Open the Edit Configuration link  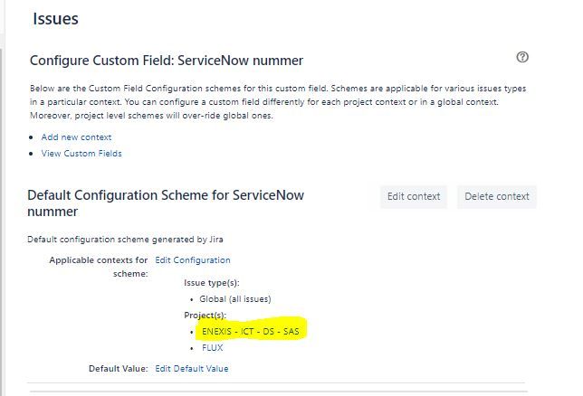[x=193, y=260]
